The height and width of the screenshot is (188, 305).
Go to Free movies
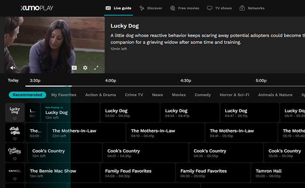[x=185, y=8]
